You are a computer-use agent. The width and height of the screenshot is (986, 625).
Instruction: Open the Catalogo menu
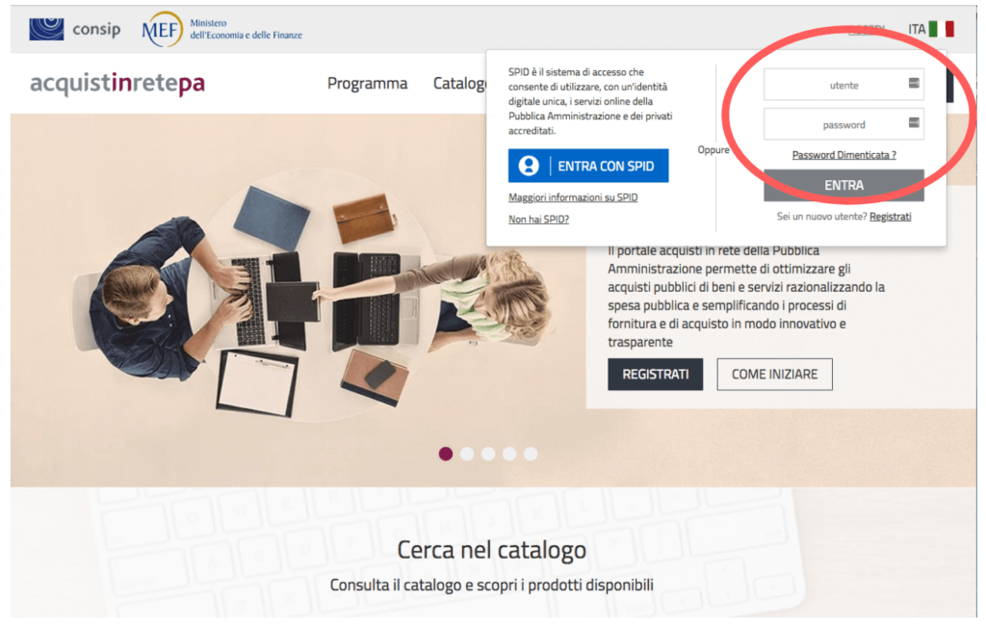click(x=459, y=83)
